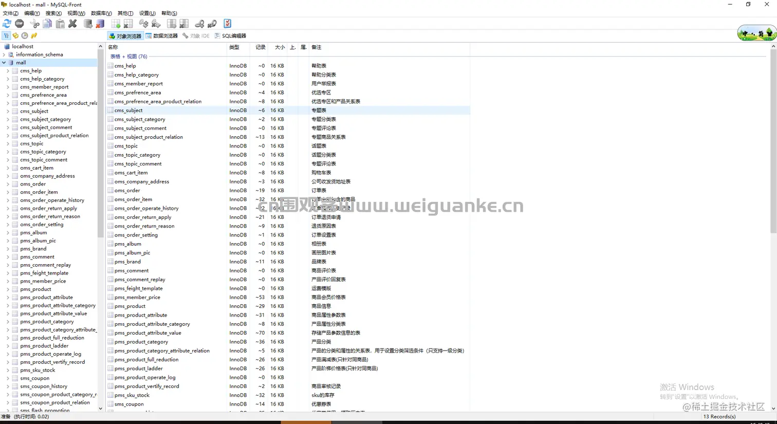Click object list vertical scrollbar thumb
This screenshot has width=777, height=424.
click(x=773, y=141)
